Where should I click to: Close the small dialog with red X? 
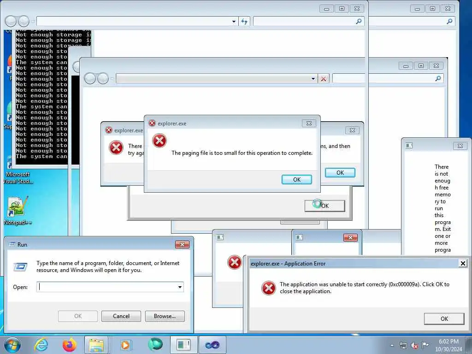(x=350, y=237)
